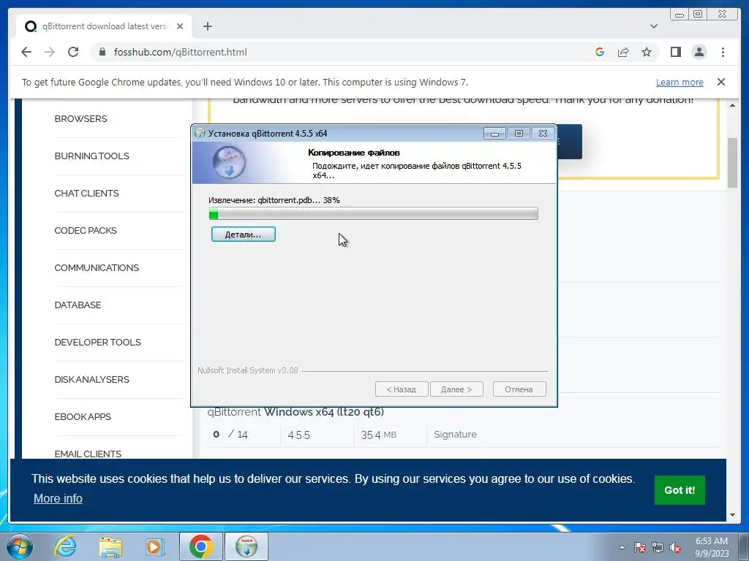Click the Chrome forward arrow
Screen dimensions: 749x561
(x=50, y=52)
